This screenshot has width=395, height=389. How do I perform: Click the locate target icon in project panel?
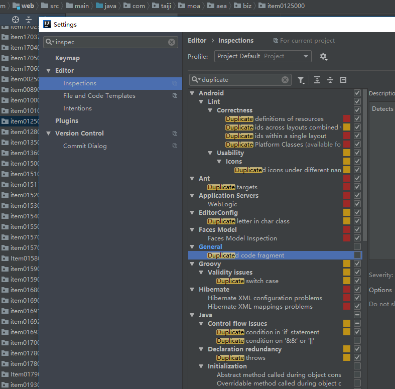click(16, 20)
